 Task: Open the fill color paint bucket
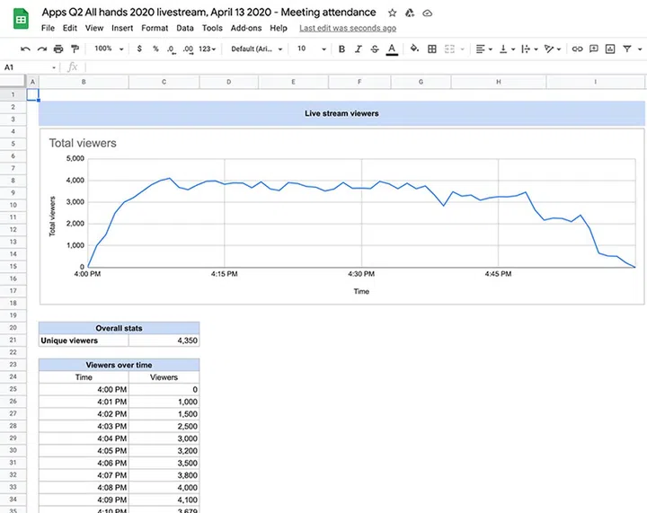pyautogui.click(x=414, y=49)
